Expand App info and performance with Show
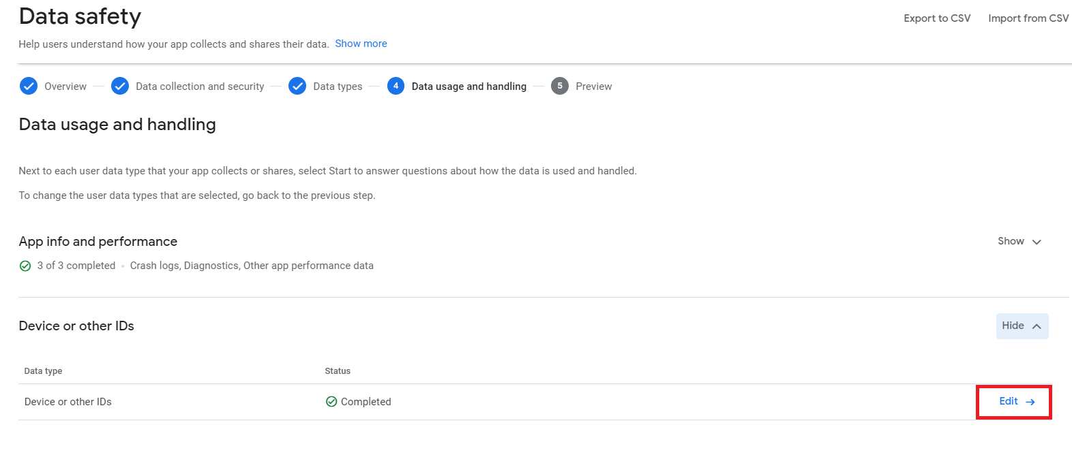The height and width of the screenshot is (472, 1072). click(x=1019, y=242)
